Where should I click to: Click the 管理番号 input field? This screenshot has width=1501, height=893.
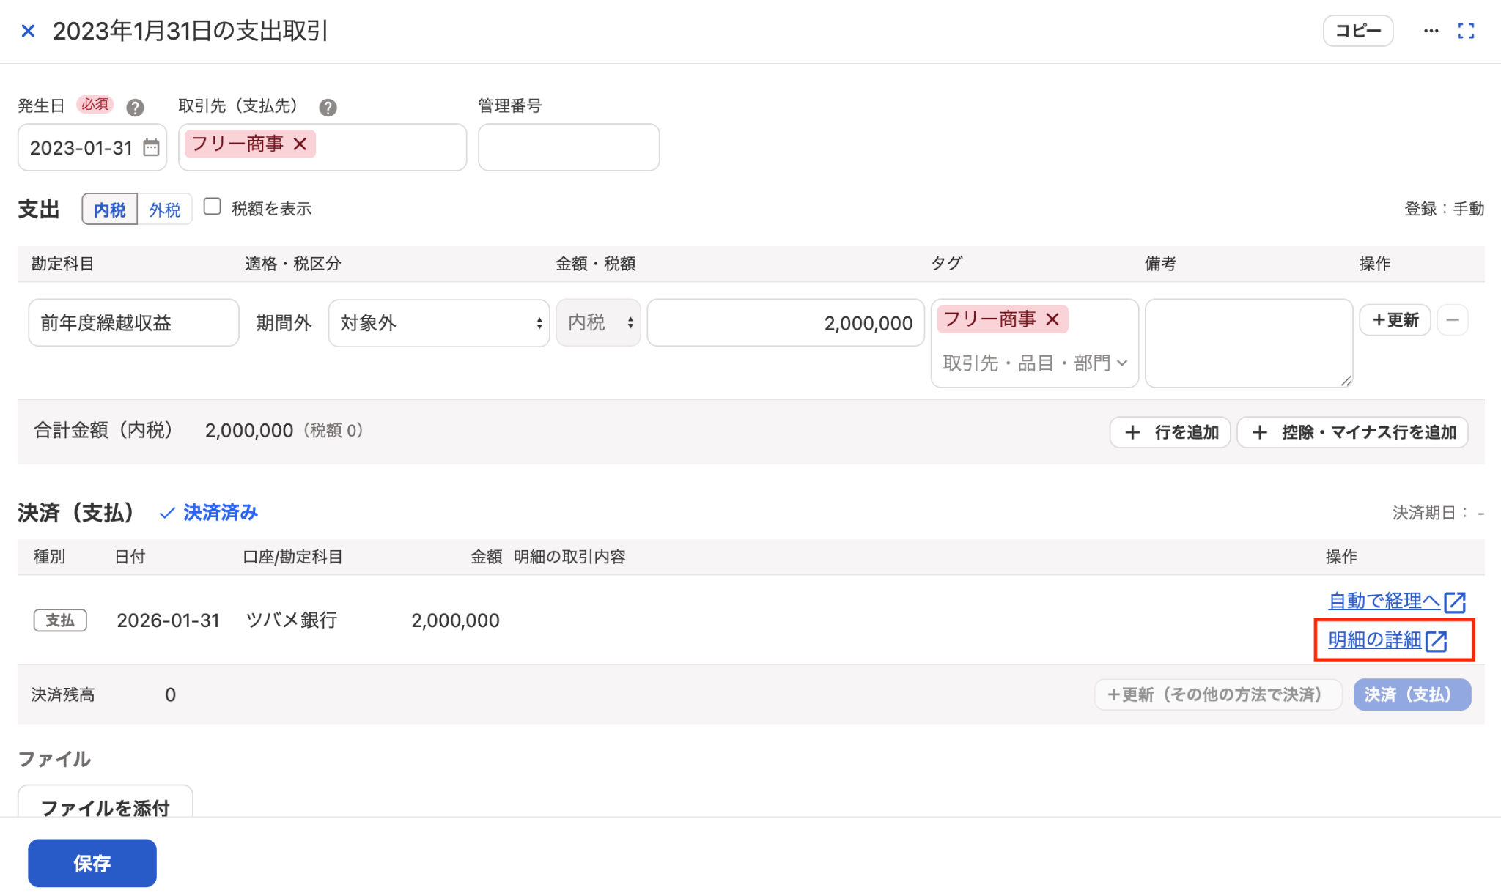[x=569, y=147]
